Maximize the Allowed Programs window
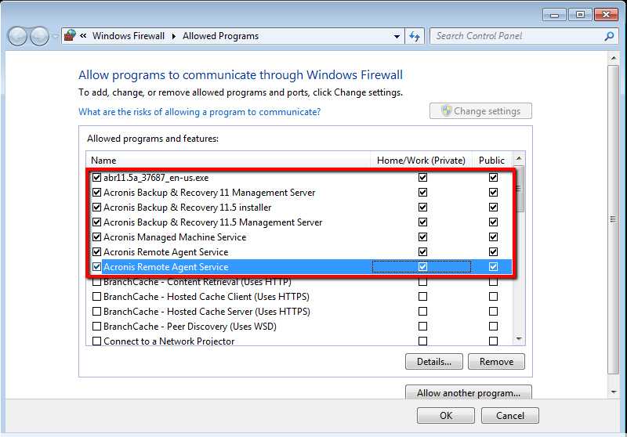The width and height of the screenshot is (627, 437). click(580, 15)
